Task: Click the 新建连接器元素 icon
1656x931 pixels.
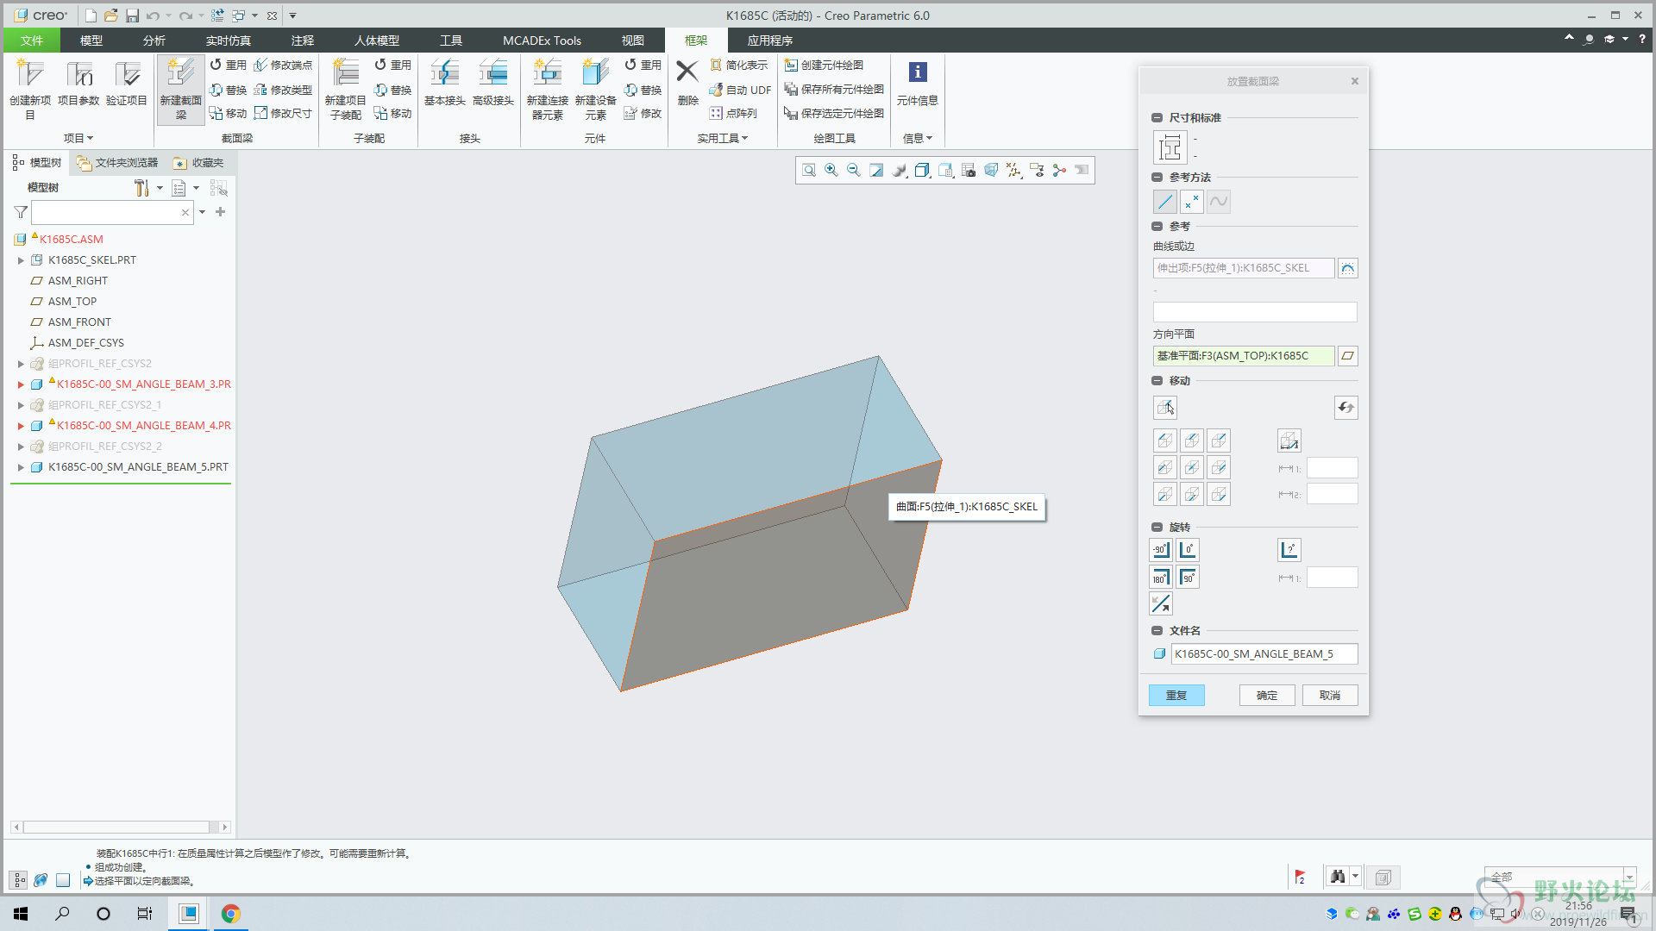Action: pyautogui.click(x=548, y=90)
